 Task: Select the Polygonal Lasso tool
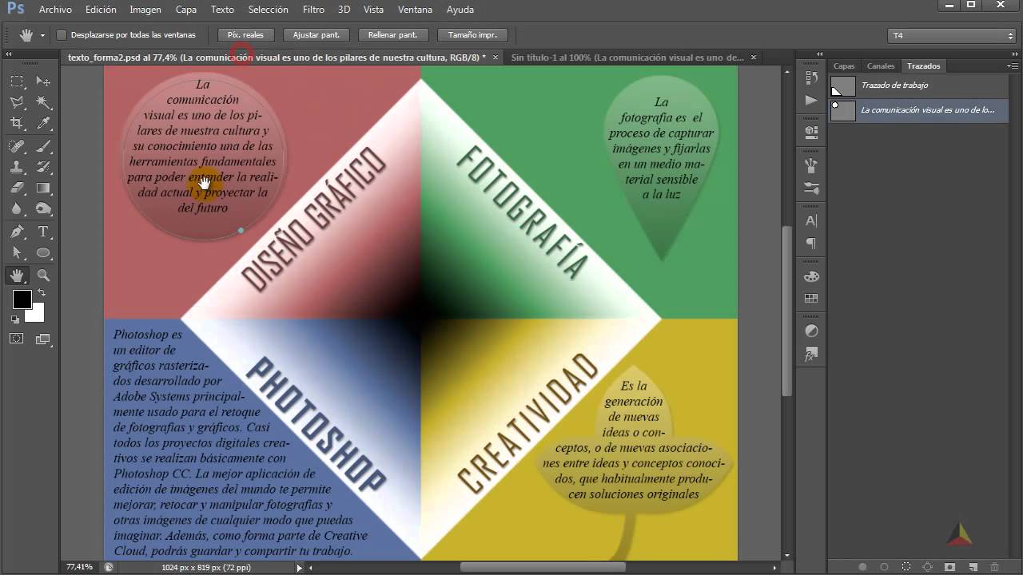[17, 102]
